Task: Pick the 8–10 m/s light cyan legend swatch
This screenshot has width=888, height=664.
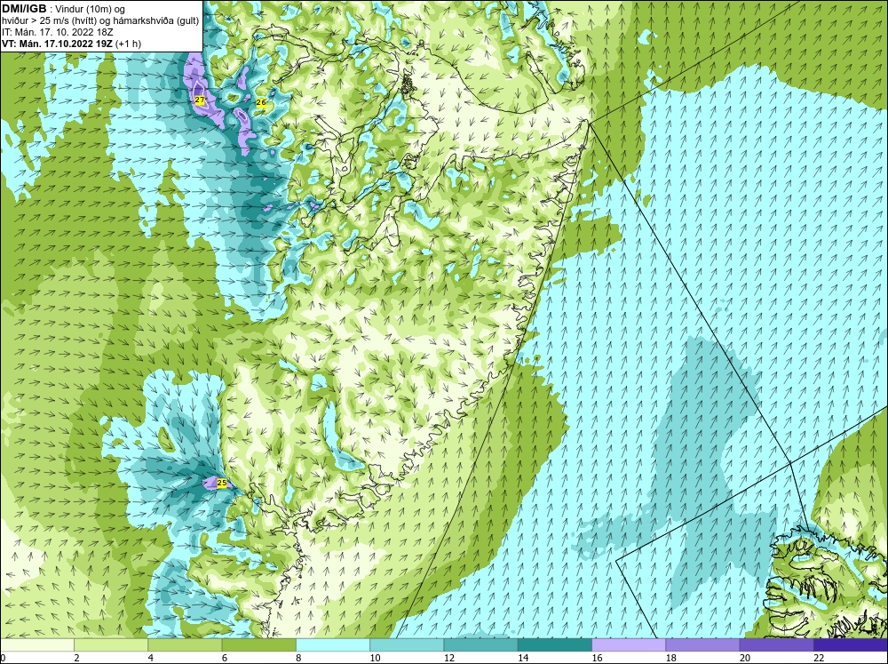Action: (333, 644)
